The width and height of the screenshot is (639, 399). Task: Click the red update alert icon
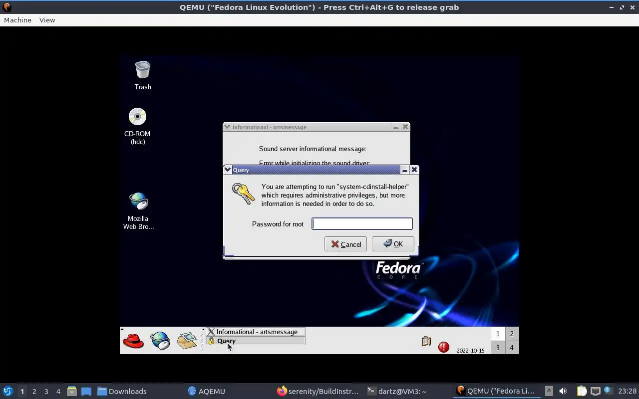point(443,347)
